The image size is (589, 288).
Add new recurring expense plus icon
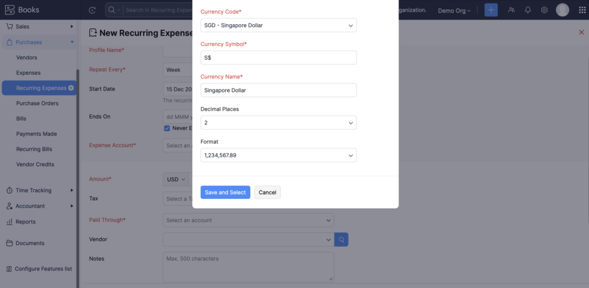71,88
